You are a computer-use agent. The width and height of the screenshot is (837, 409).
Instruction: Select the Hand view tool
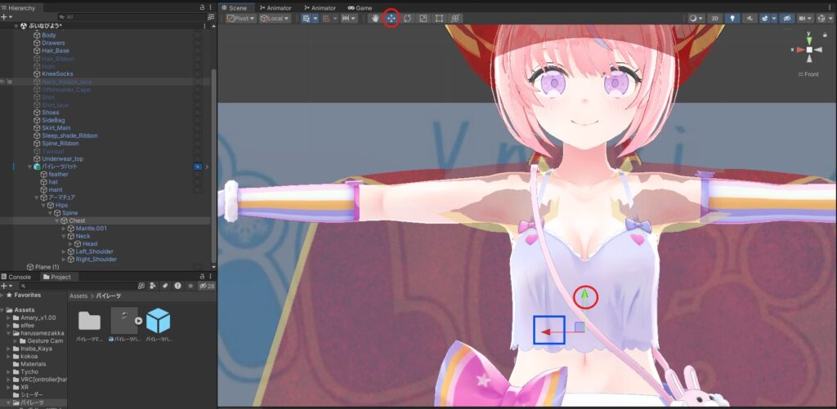(x=375, y=18)
